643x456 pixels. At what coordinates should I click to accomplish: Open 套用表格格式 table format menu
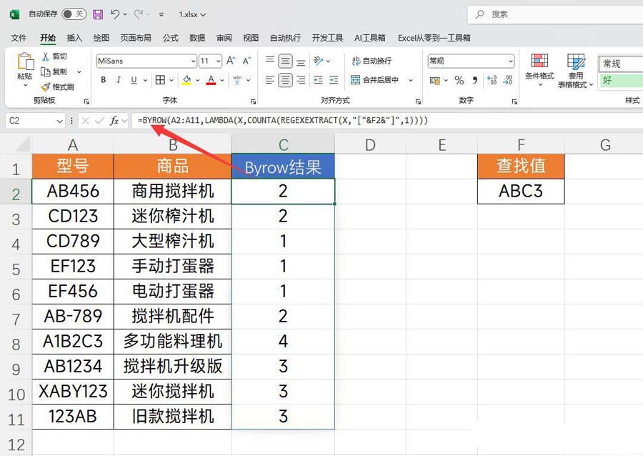coord(576,71)
